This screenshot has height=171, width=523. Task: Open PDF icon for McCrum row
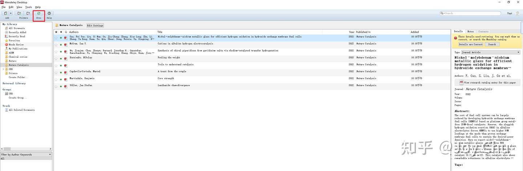pyautogui.click(x=66, y=45)
